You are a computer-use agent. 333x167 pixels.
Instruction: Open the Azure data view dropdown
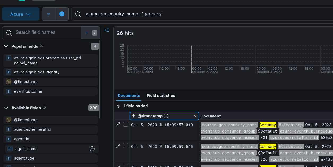click(21, 14)
